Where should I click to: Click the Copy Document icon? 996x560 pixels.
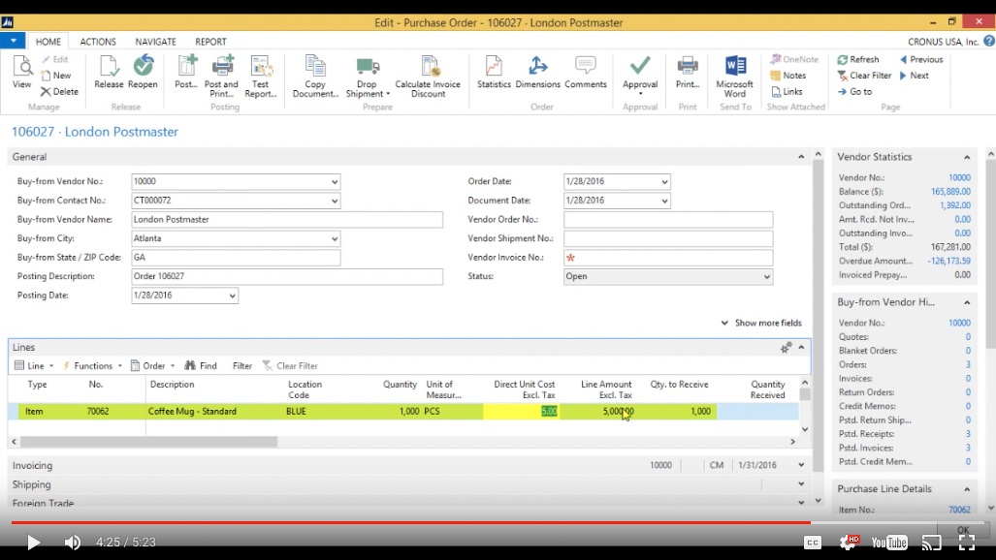[x=315, y=77]
